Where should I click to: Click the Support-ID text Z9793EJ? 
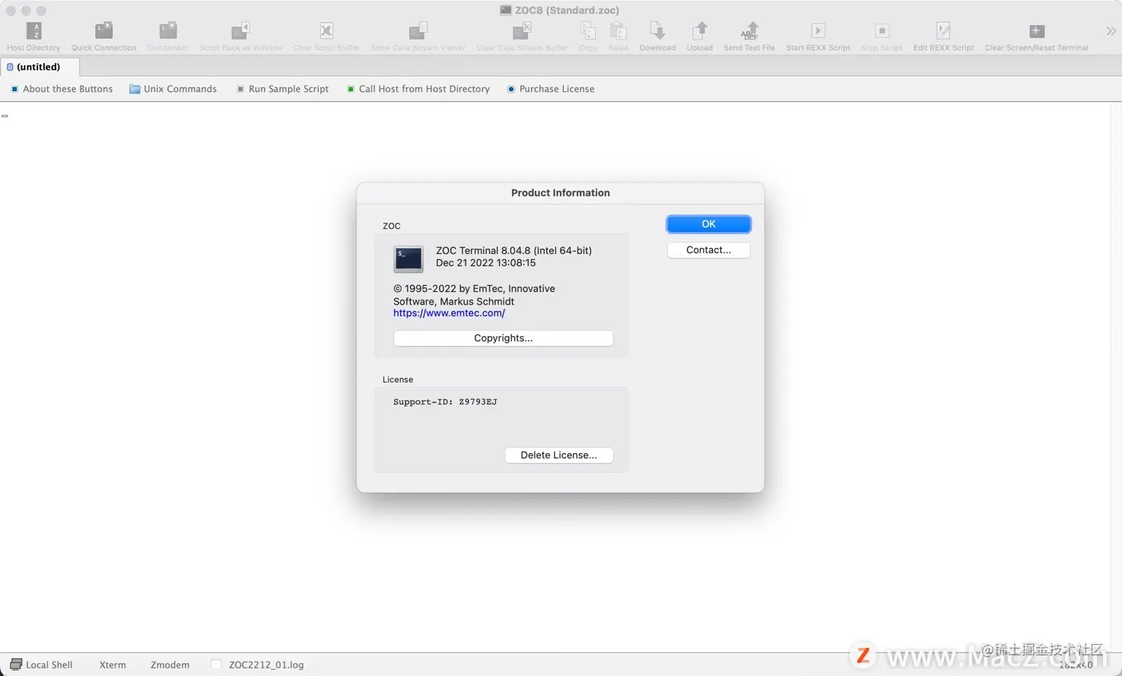tap(445, 402)
